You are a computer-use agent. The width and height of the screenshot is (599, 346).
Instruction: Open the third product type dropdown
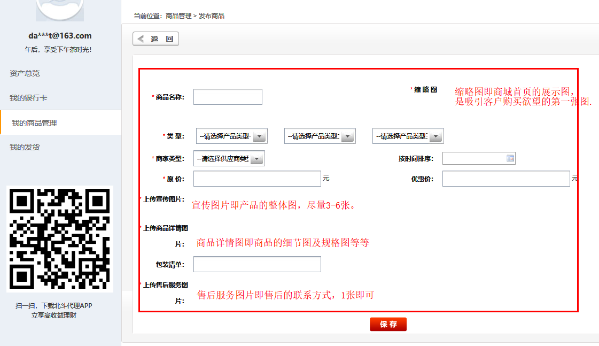pos(408,136)
